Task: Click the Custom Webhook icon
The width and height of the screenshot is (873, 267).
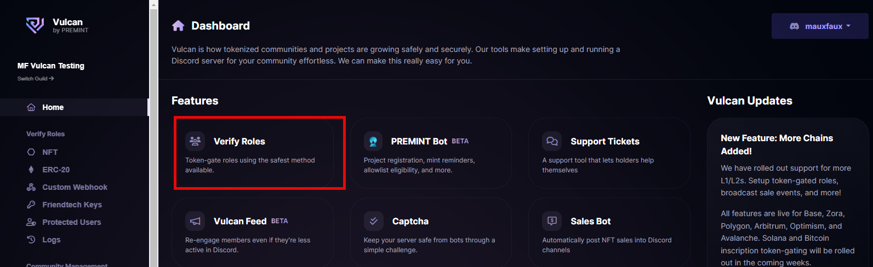Action: coord(31,187)
